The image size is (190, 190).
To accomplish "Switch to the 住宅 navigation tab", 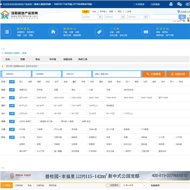I will pos(7,59).
